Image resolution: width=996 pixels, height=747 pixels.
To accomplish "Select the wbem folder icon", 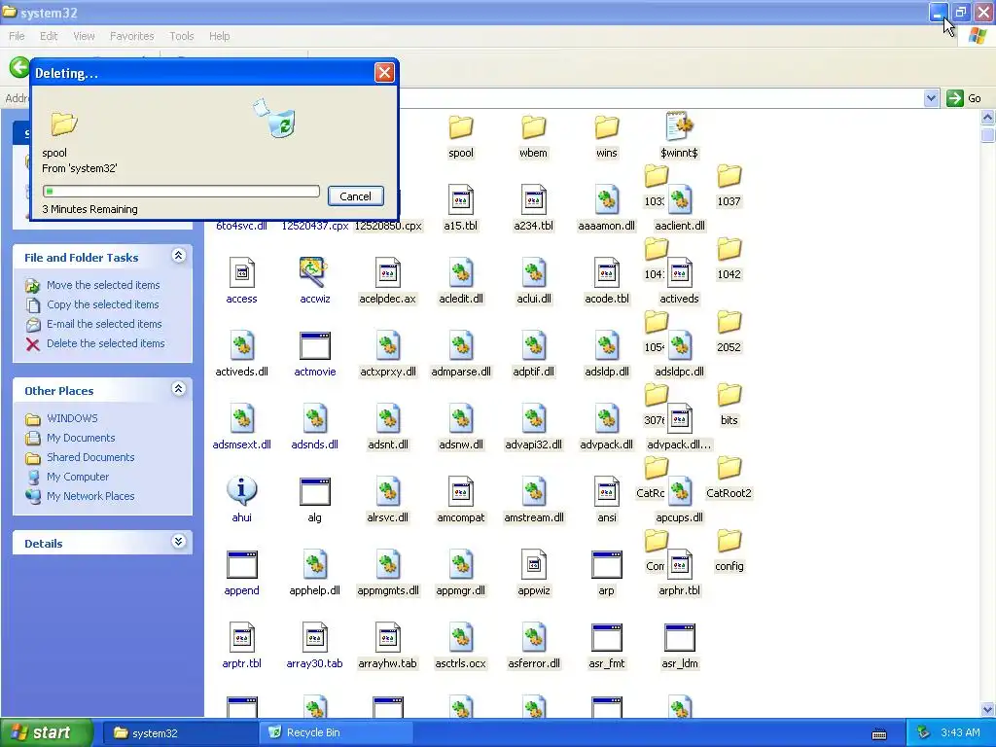I will pos(534,127).
